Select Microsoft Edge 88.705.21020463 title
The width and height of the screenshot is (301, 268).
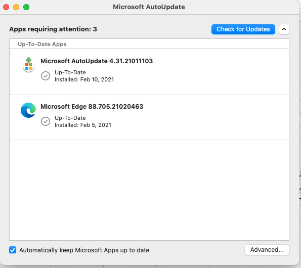[x=92, y=107]
